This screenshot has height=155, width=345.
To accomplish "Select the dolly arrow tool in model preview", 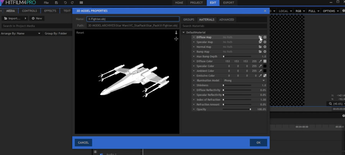I will click(x=176, y=33).
